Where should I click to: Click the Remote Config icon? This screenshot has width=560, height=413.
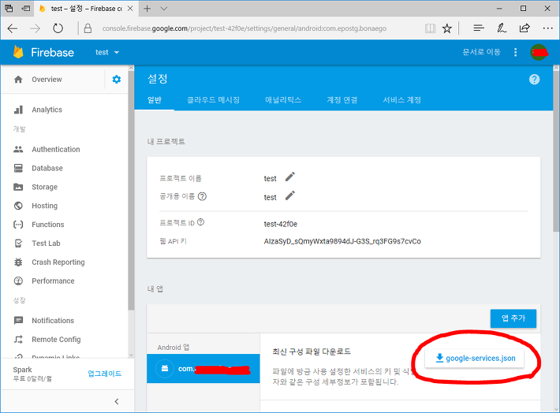click(18, 340)
